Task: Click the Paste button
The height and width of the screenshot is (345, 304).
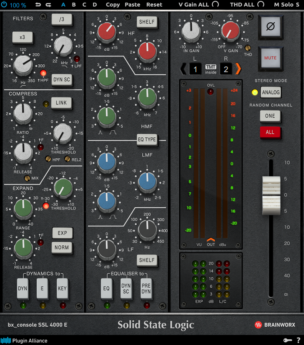Action: point(132,5)
